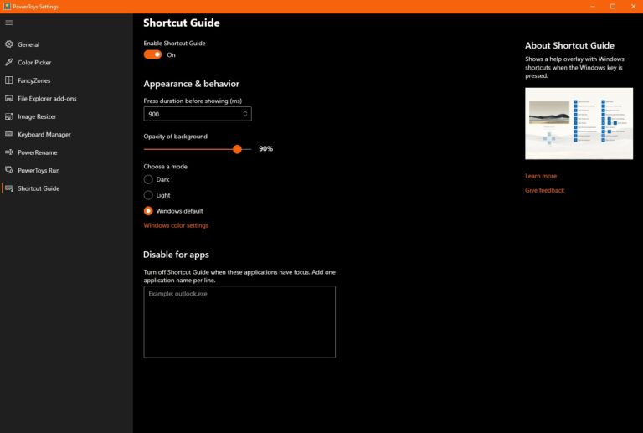Select the Windows default mode option

[x=148, y=211]
